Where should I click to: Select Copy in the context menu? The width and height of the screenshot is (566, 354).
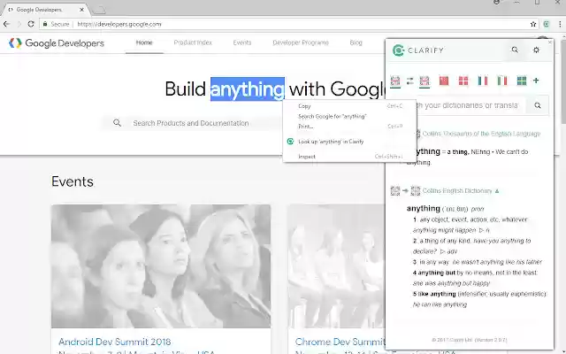click(349, 106)
